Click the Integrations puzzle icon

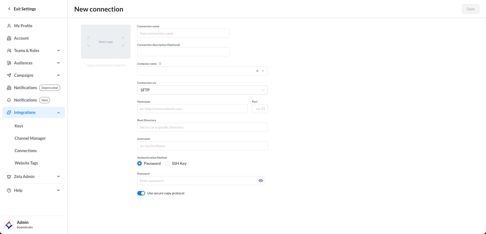pyautogui.click(x=9, y=112)
